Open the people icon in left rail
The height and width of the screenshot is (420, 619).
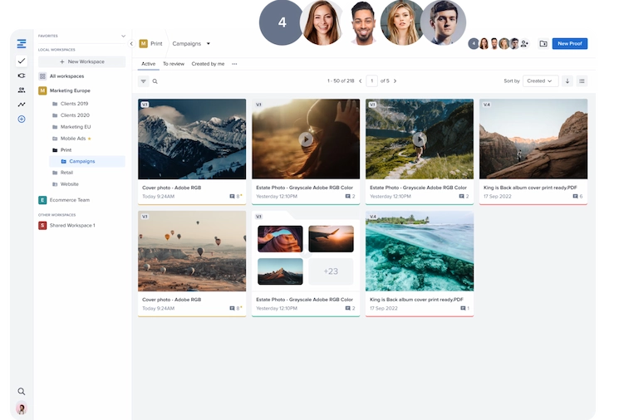[x=22, y=90]
